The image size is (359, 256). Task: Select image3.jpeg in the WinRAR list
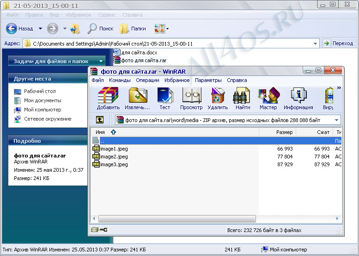(x=110, y=164)
